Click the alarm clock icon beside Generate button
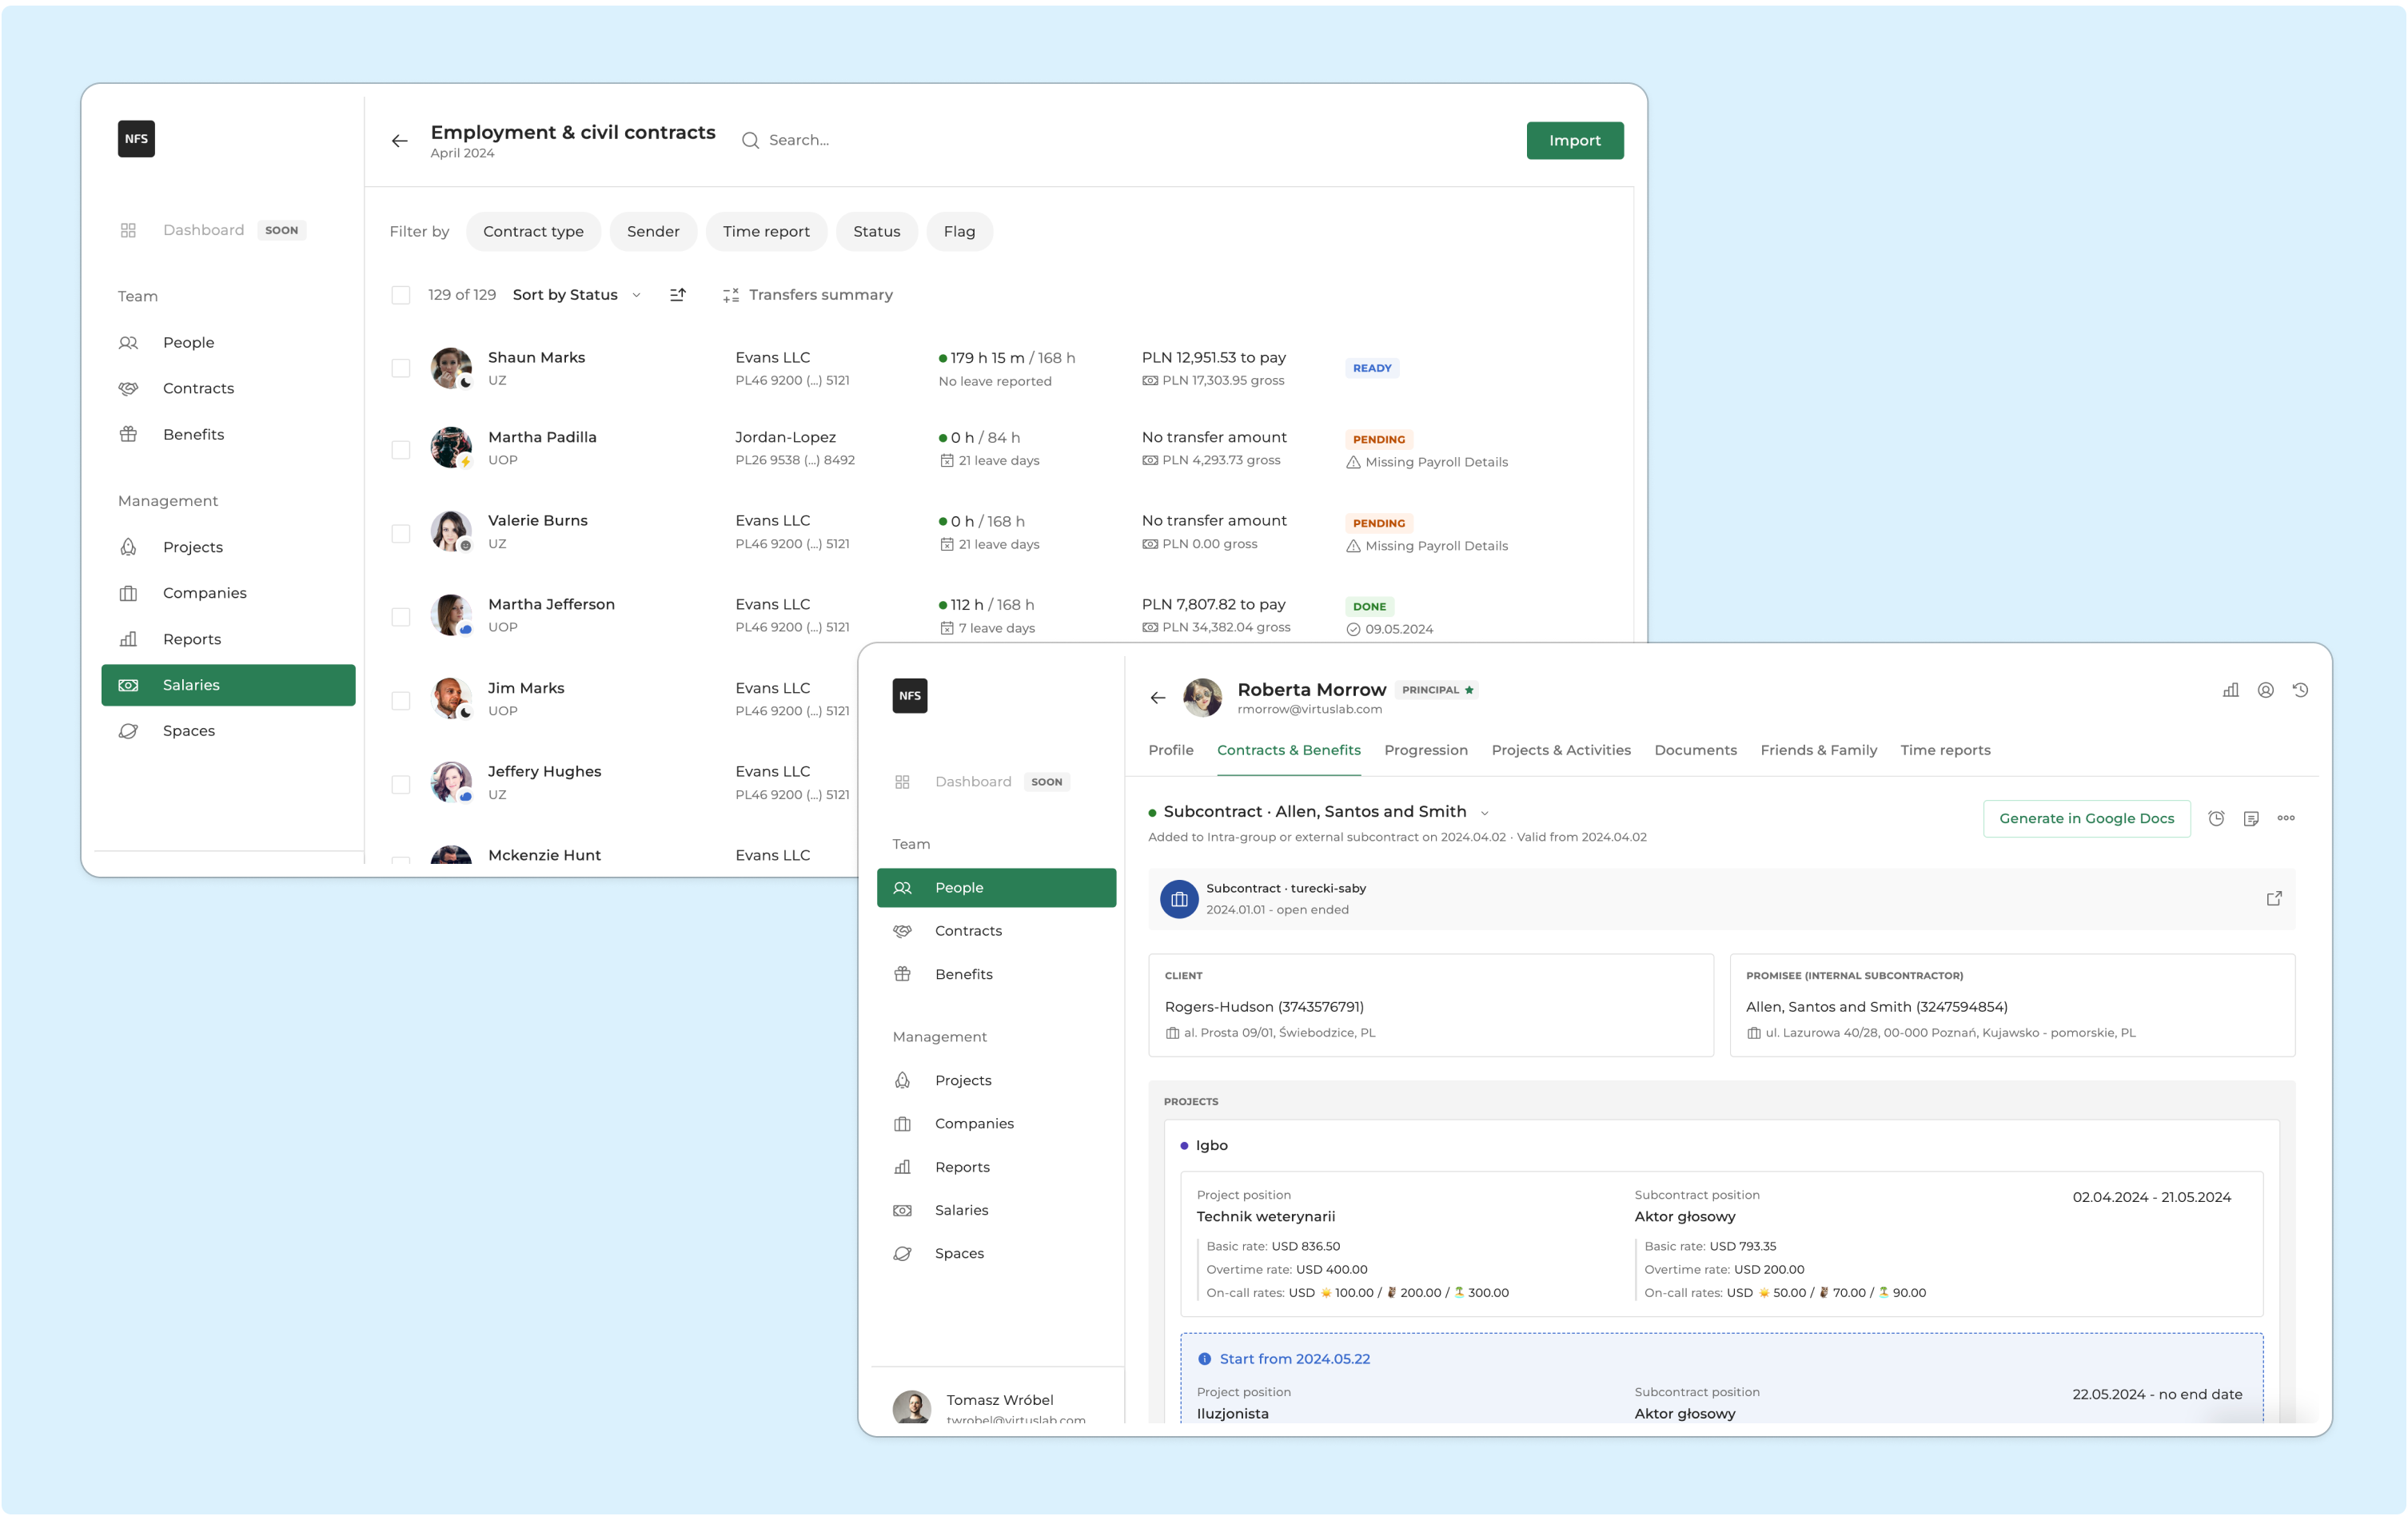The width and height of the screenshot is (2408, 1520). 2215,818
